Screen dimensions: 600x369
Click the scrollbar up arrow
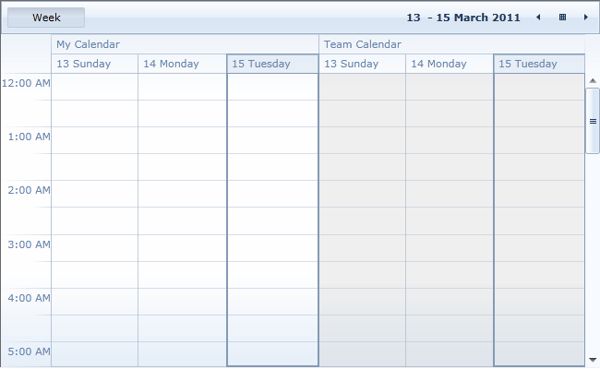point(593,80)
